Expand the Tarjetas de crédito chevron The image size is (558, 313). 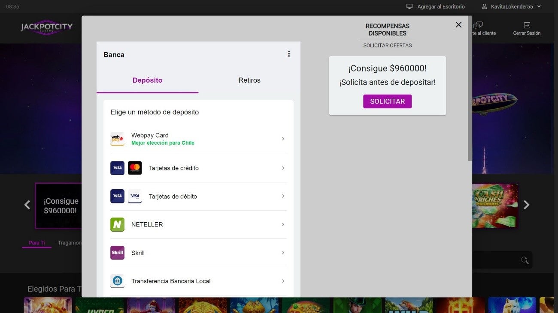(x=283, y=168)
